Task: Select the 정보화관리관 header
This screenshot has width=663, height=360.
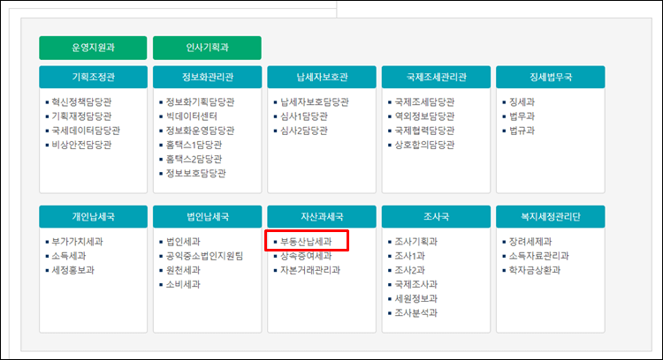Action: (207, 77)
